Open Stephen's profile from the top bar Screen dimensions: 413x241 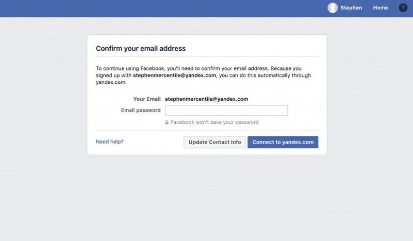point(351,8)
